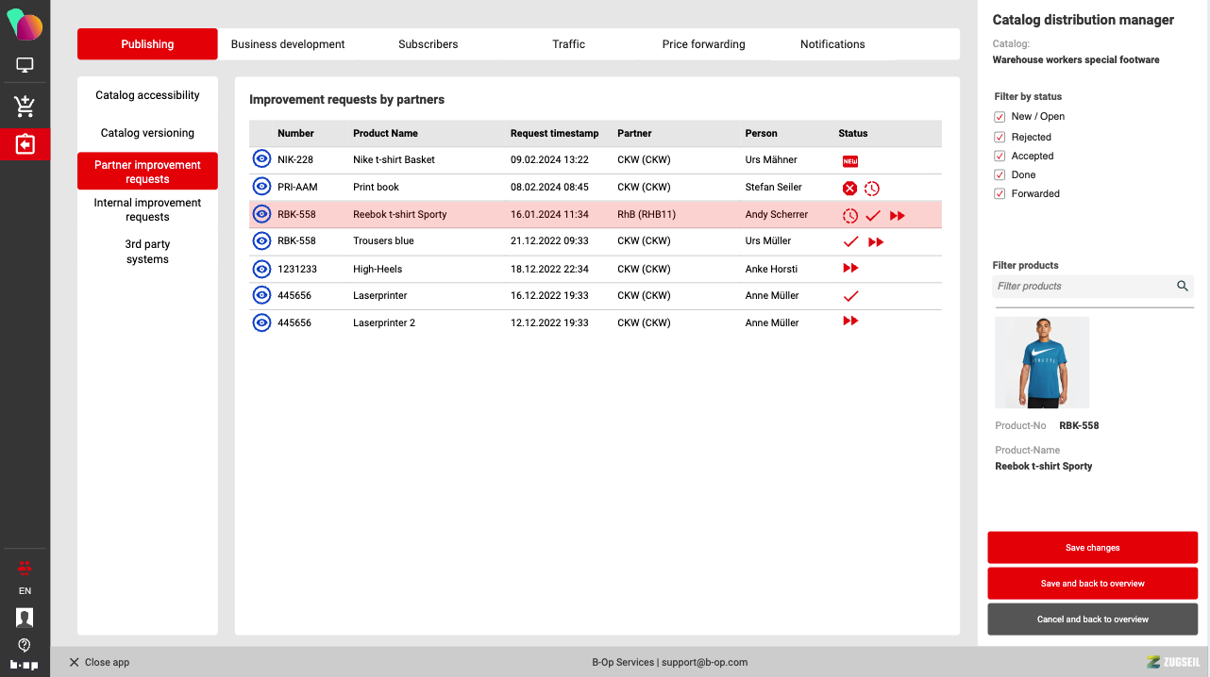The height and width of the screenshot is (677, 1210).
Task: Click the Reebok t-shirt product thumbnail
Action: [x=1042, y=362]
